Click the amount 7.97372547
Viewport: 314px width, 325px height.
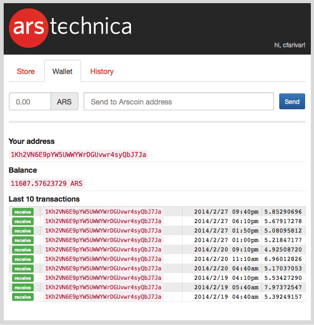(x=283, y=287)
